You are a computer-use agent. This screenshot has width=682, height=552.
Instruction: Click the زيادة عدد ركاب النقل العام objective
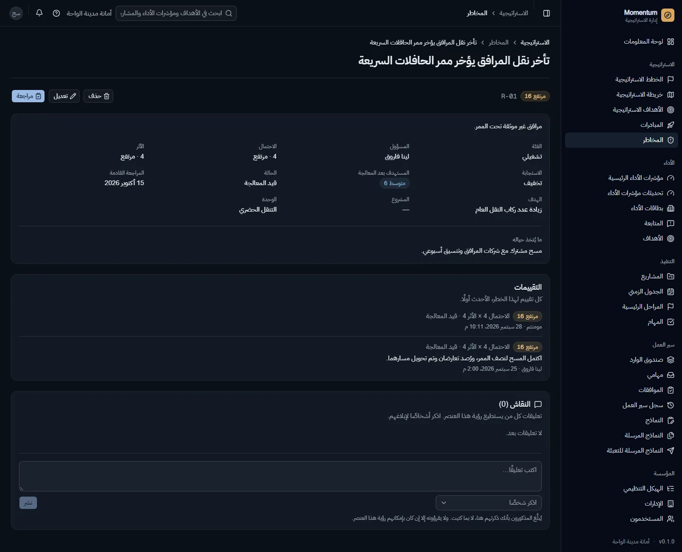[509, 210]
